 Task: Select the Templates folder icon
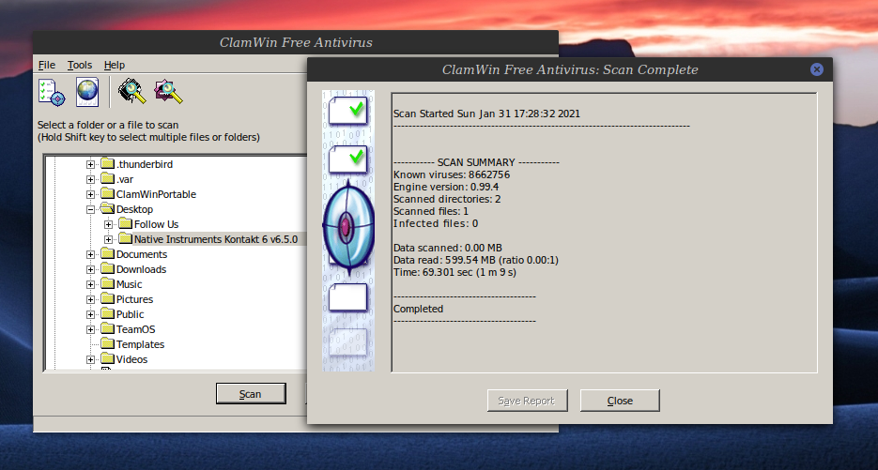[107, 344]
